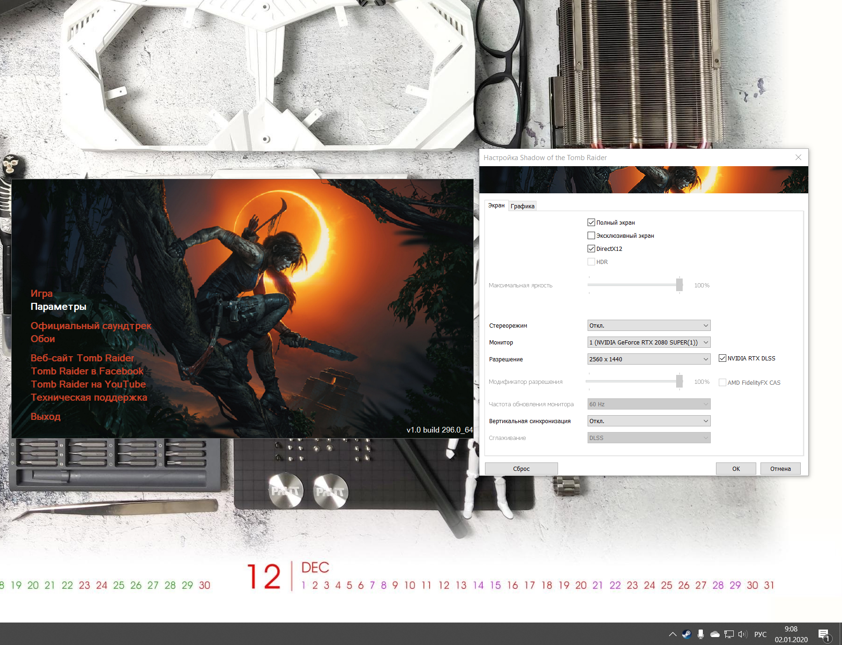The width and height of the screenshot is (842, 645).
Task: Open the Стереорежим dropdown
Action: [x=649, y=325]
